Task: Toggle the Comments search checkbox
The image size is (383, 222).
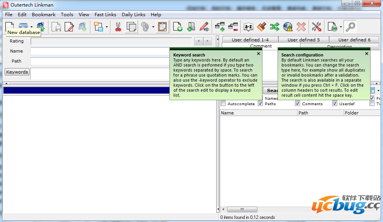Action: [297, 104]
